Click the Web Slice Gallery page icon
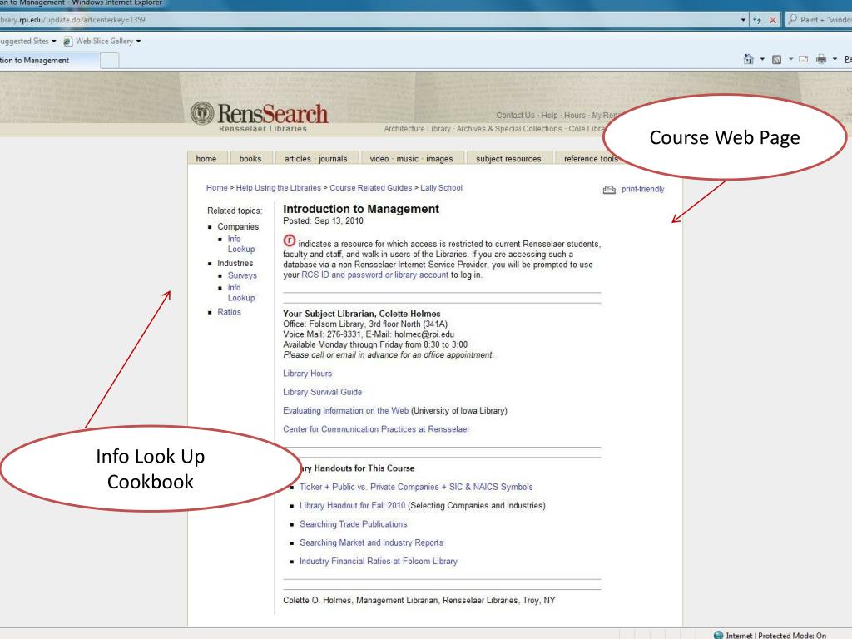852x639 pixels. point(68,42)
